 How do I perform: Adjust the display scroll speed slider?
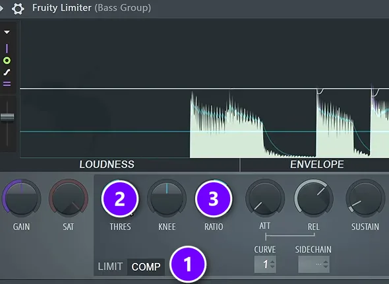click(x=7, y=117)
